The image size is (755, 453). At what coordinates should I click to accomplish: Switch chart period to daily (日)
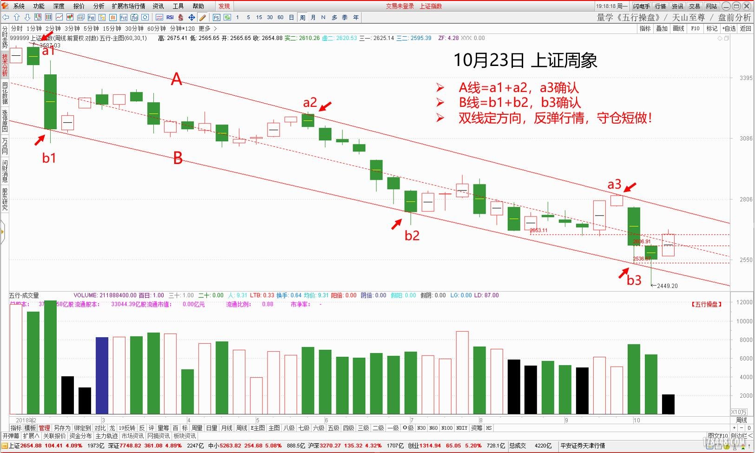291,17
